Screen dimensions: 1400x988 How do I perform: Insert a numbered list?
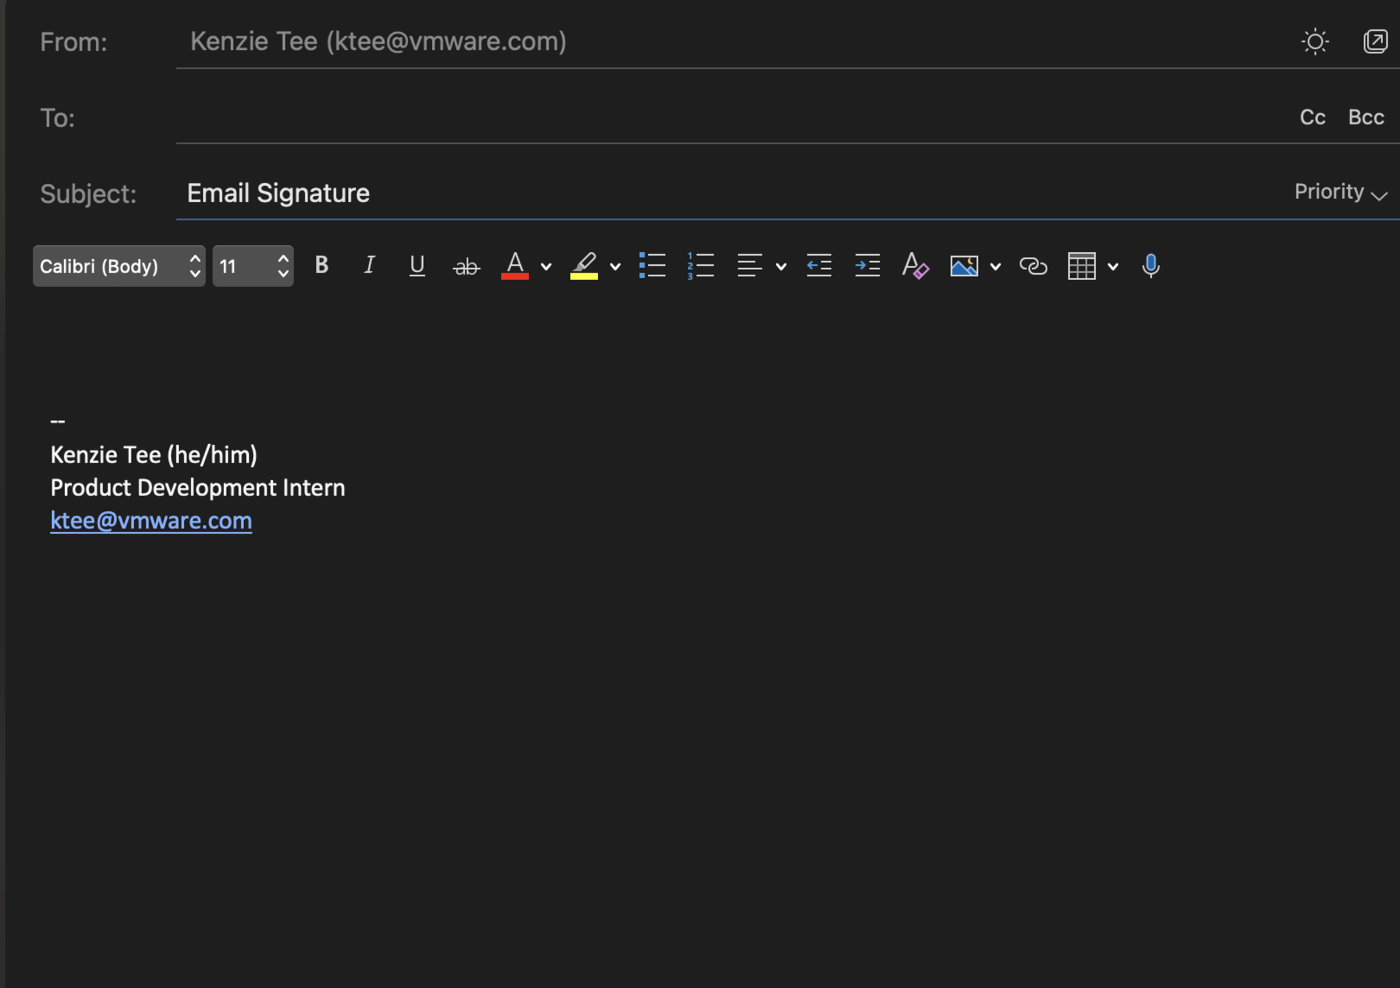pos(701,266)
